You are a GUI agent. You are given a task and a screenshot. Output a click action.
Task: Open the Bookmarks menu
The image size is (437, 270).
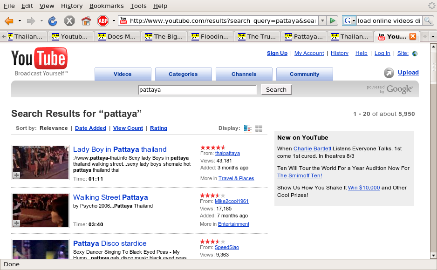pyautogui.click(x=107, y=6)
